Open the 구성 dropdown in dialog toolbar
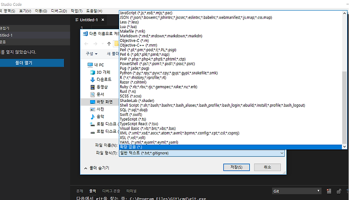The width and height of the screenshot is (349, 200). [92, 54]
